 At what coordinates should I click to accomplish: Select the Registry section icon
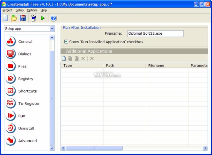click(x=11, y=79)
